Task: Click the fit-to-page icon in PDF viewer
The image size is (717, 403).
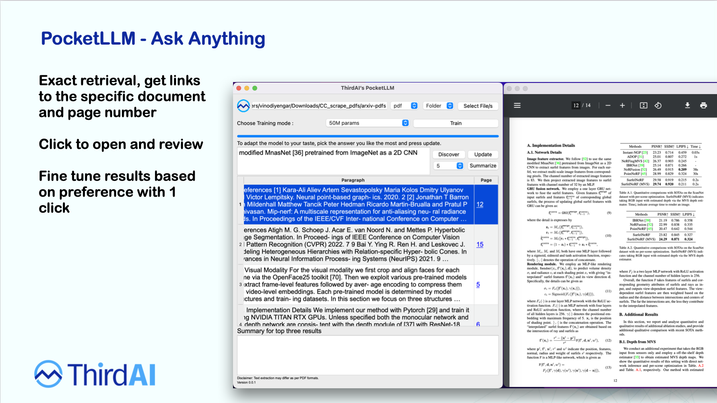Action: (x=644, y=106)
